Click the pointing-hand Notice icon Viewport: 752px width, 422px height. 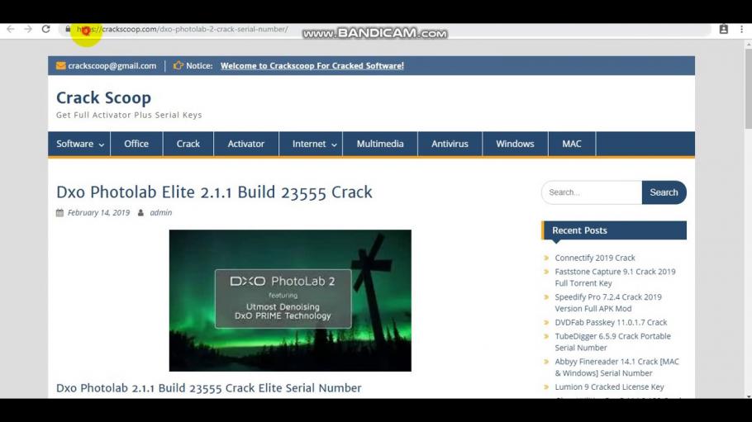178,65
